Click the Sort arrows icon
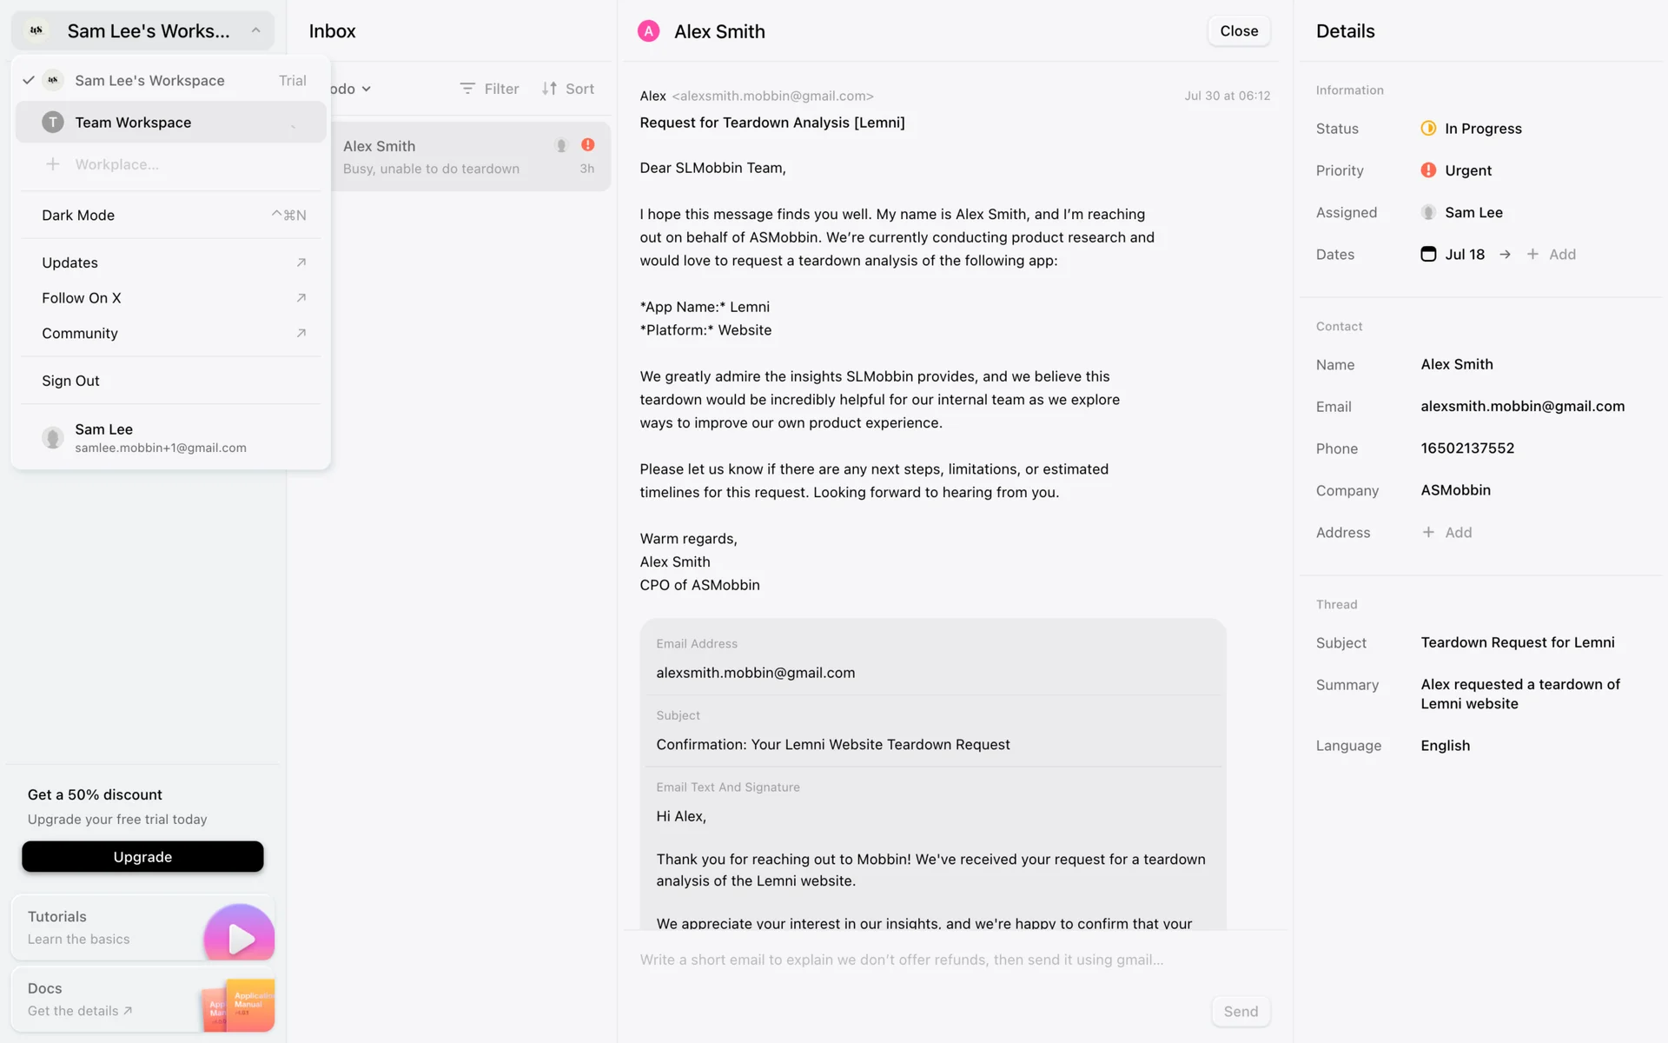The height and width of the screenshot is (1043, 1668). [549, 89]
